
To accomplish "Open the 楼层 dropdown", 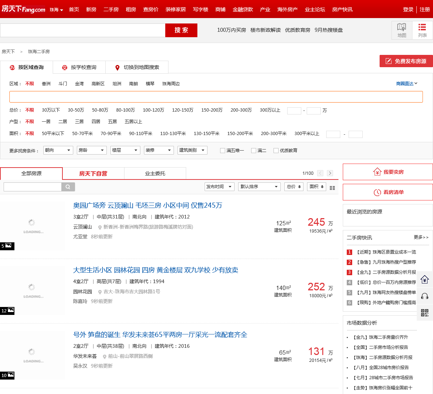I will 125,150.
